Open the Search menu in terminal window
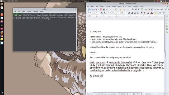The width and height of the screenshot is (169, 95). 29,12
